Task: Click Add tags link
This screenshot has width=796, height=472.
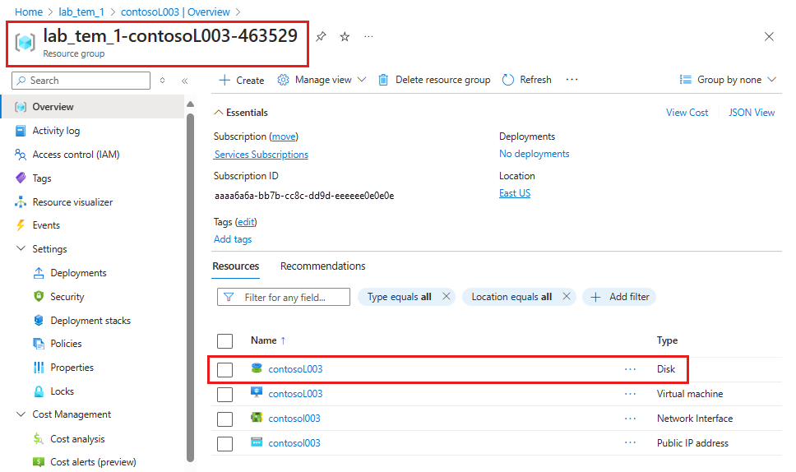Action: 233,239
